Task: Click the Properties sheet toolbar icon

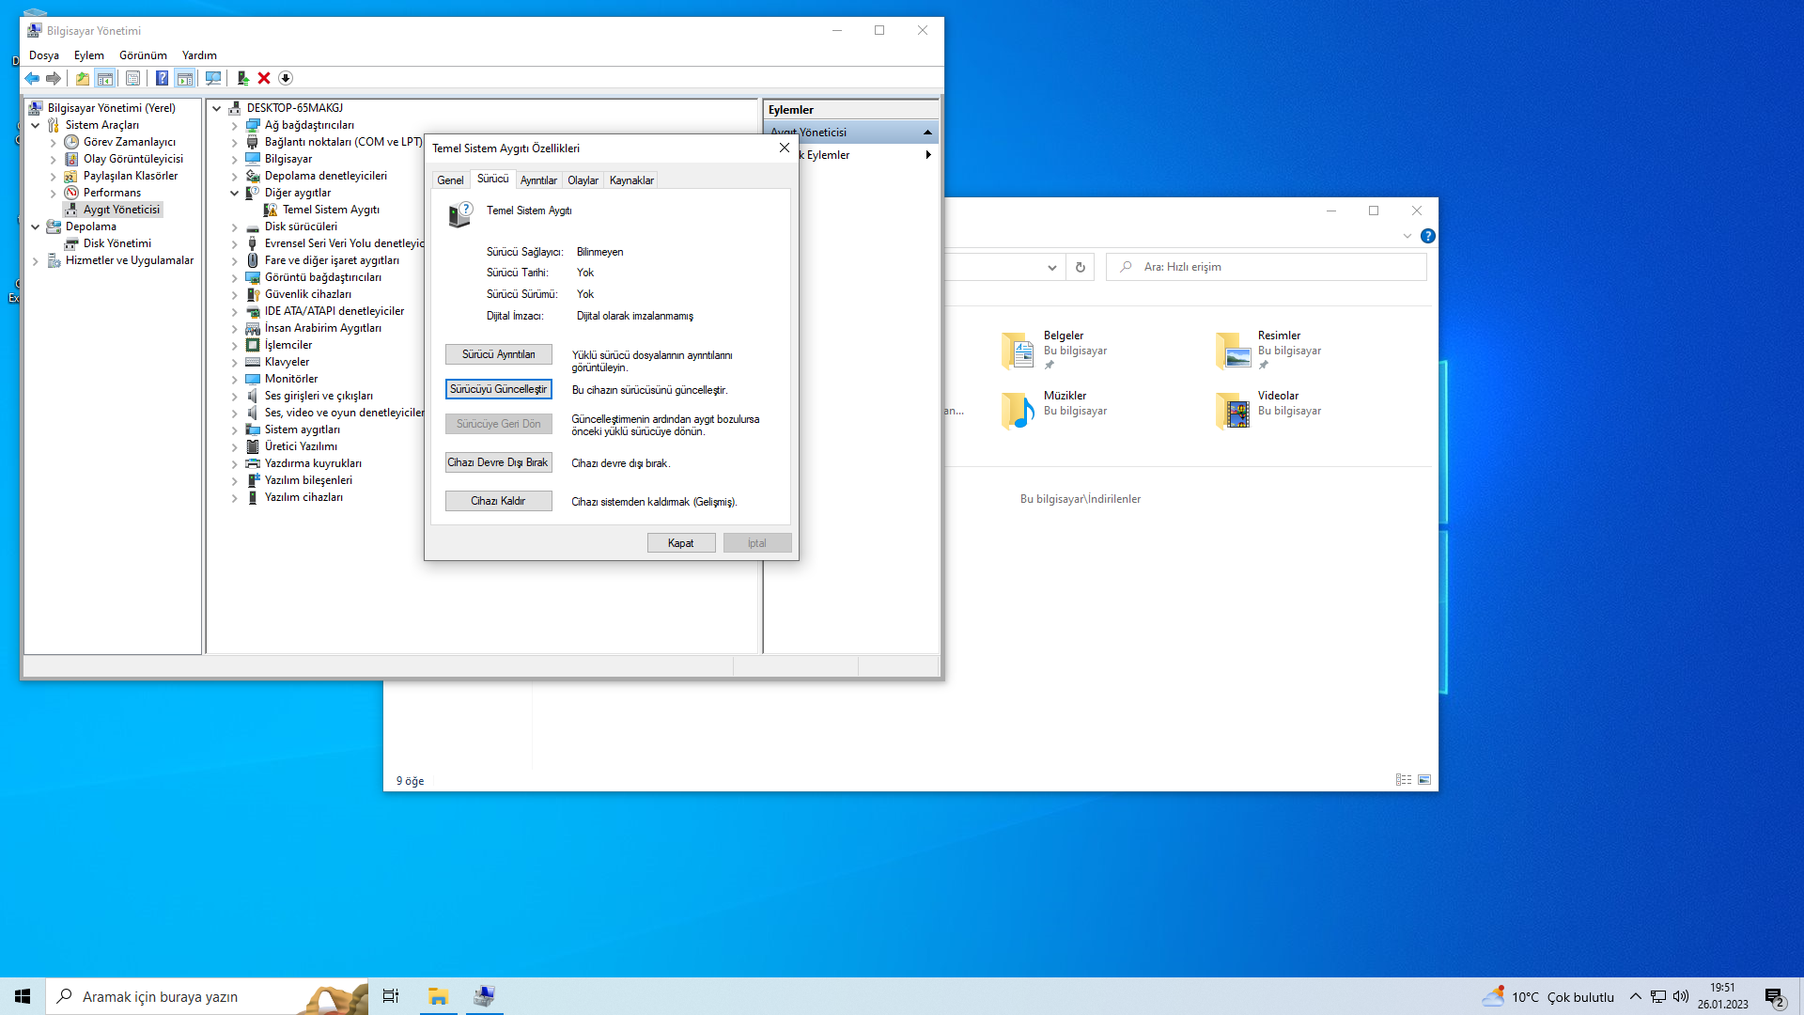Action: pyautogui.click(x=132, y=78)
